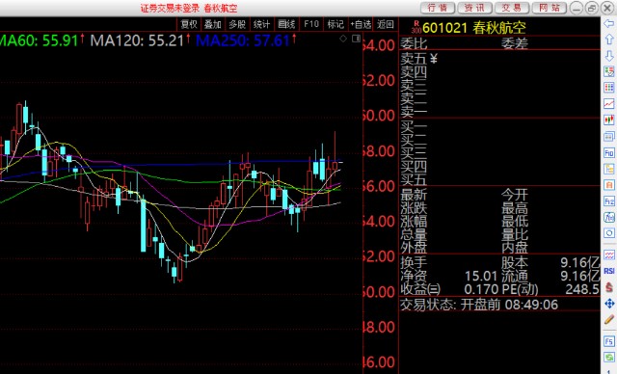Click the 返回 return button

coord(386,24)
